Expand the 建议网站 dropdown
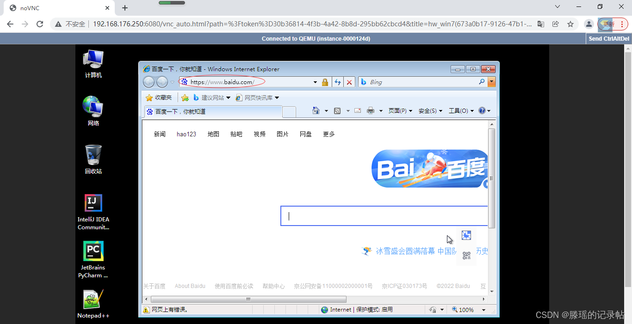The height and width of the screenshot is (324, 632). click(x=228, y=98)
